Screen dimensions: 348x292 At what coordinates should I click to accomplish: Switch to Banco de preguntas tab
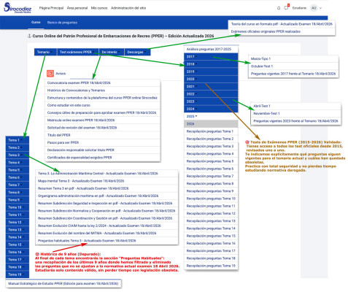coord(62,23)
